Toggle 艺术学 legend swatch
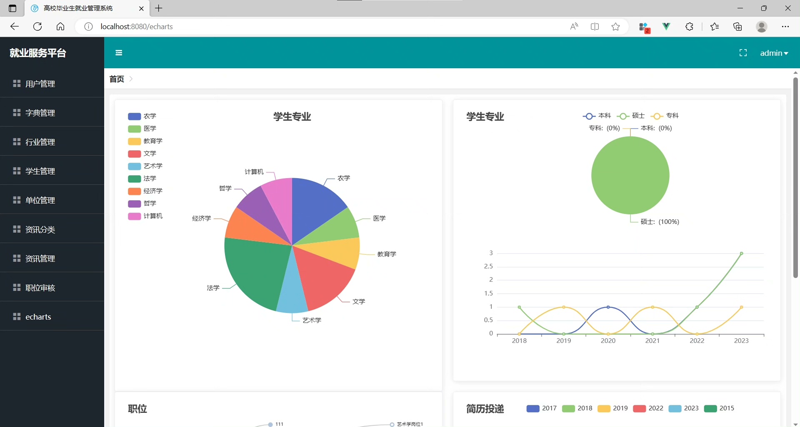 coord(134,166)
